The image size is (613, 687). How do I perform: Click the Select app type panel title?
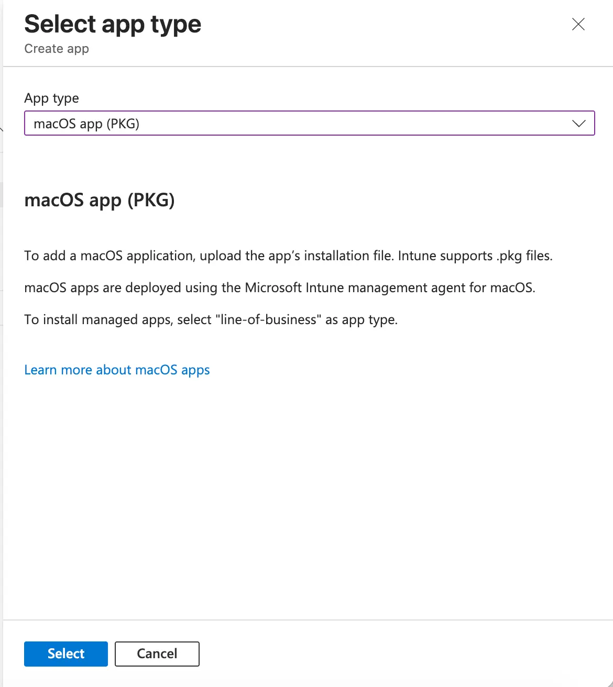[113, 24]
